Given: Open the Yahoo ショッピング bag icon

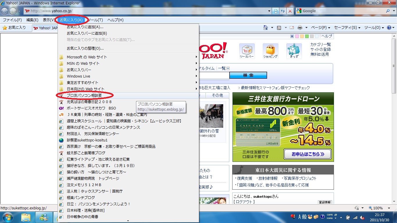Looking at the screenshot, I should tap(271, 51).
